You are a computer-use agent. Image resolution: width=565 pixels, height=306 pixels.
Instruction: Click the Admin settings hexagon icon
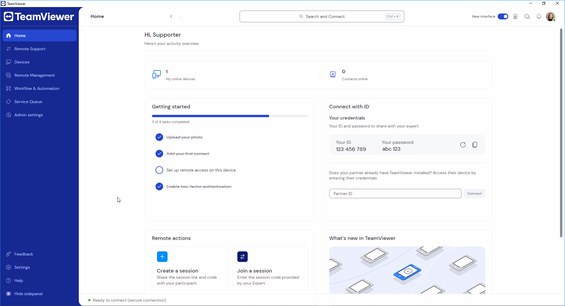(9, 115)
